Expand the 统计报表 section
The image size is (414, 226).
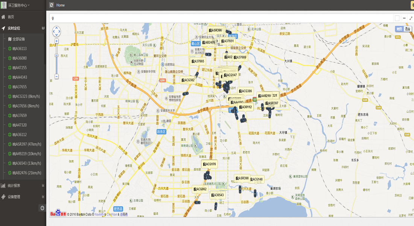click(43, 186)
